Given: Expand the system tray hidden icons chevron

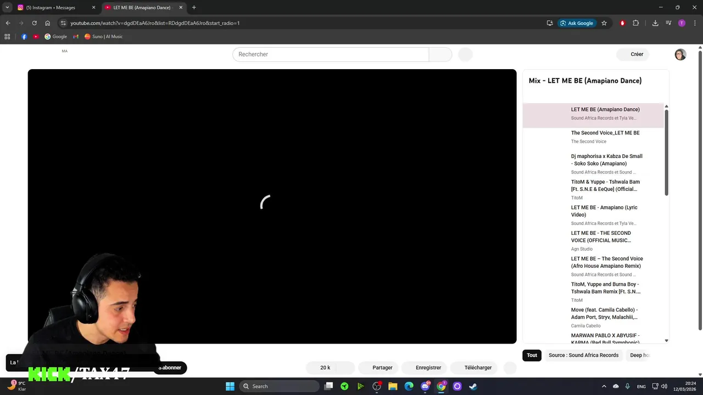Looking at the screenshot, I should 604,386.
